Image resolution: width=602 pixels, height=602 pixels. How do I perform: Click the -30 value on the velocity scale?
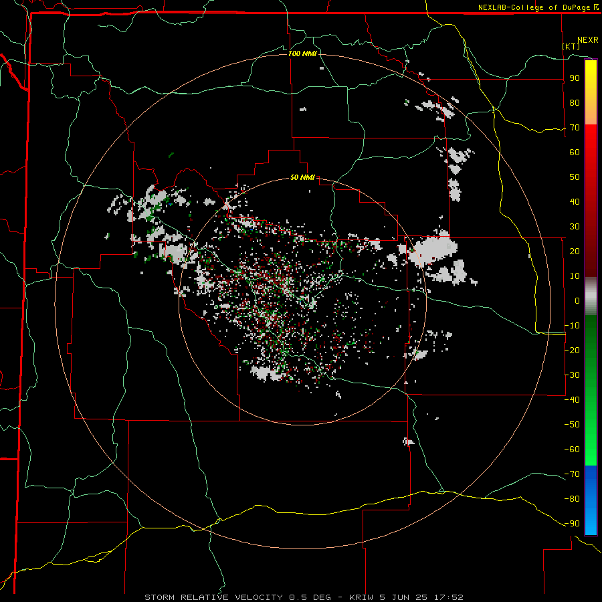(x=572, y=375)
